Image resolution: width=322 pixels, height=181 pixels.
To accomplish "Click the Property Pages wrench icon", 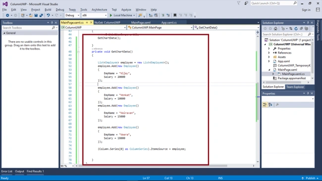I will tap(277, 105).
